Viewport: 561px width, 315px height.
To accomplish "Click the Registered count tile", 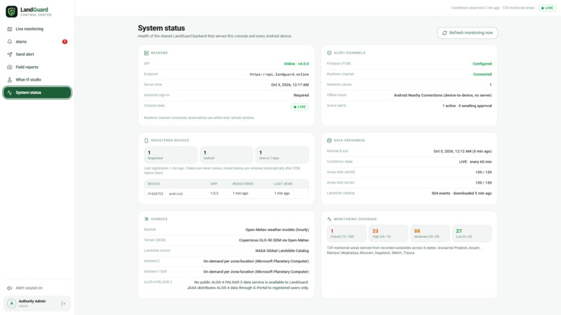I will 171,155.
